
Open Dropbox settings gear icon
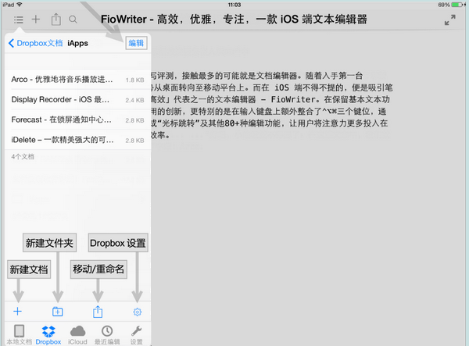[x=138, y=312]
